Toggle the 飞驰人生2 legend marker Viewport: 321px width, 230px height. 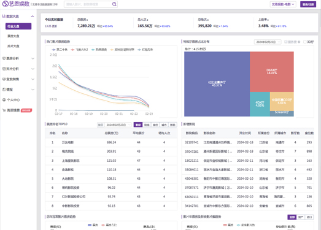(x=72, y=50)
